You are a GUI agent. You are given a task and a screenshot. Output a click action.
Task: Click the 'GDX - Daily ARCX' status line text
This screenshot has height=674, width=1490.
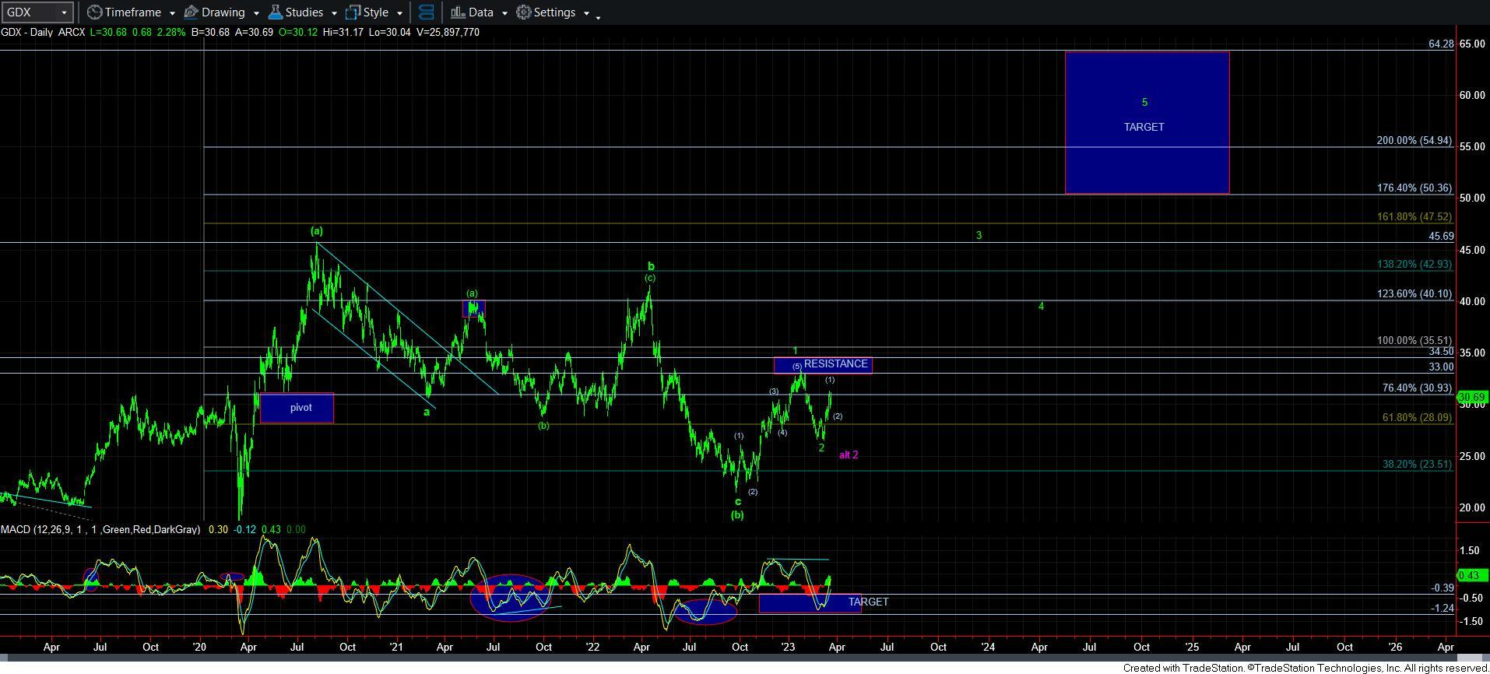pos(44,32)
